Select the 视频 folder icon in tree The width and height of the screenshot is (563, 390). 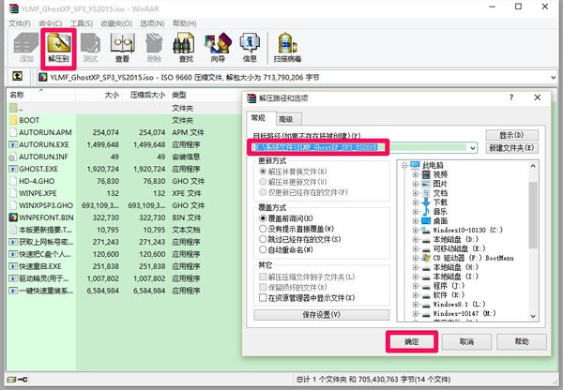point(426,174)
